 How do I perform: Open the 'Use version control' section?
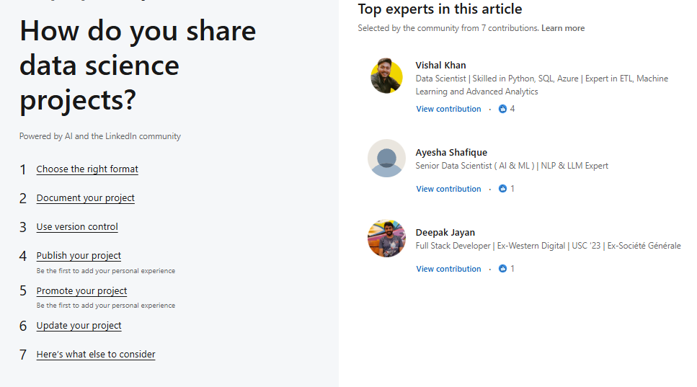click(x=77, y=227)
